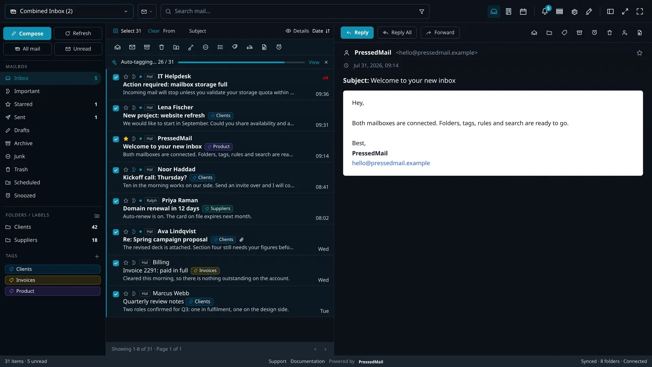Toggle the sidebar layout icon in top bar
This screenshot has width=652, height=367.
[x=610, y=12]
